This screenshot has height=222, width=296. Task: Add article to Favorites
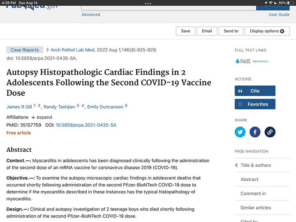(x=255, y=104)
